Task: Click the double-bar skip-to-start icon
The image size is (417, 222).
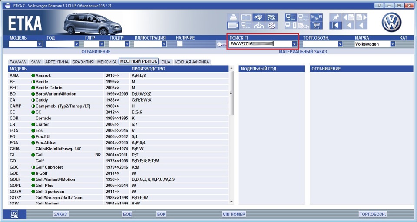Action: pyautogui.click(x=336, y=26)
